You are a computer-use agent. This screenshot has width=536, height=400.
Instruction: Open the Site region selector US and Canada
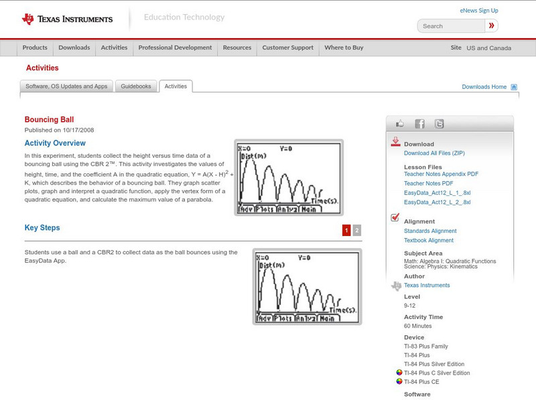(x=488, y=48)
